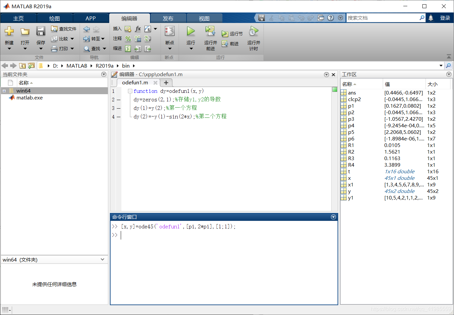Click the search documentation field

pyautogui.click(x=383, y=18)
